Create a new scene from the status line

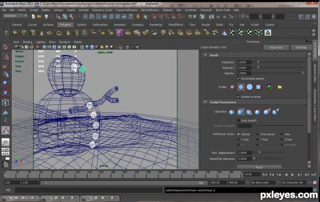tap(33, 17)
